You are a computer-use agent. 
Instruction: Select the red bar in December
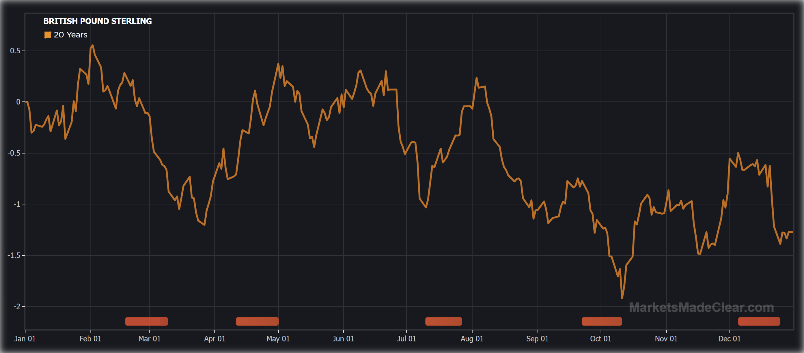(759, 321)
